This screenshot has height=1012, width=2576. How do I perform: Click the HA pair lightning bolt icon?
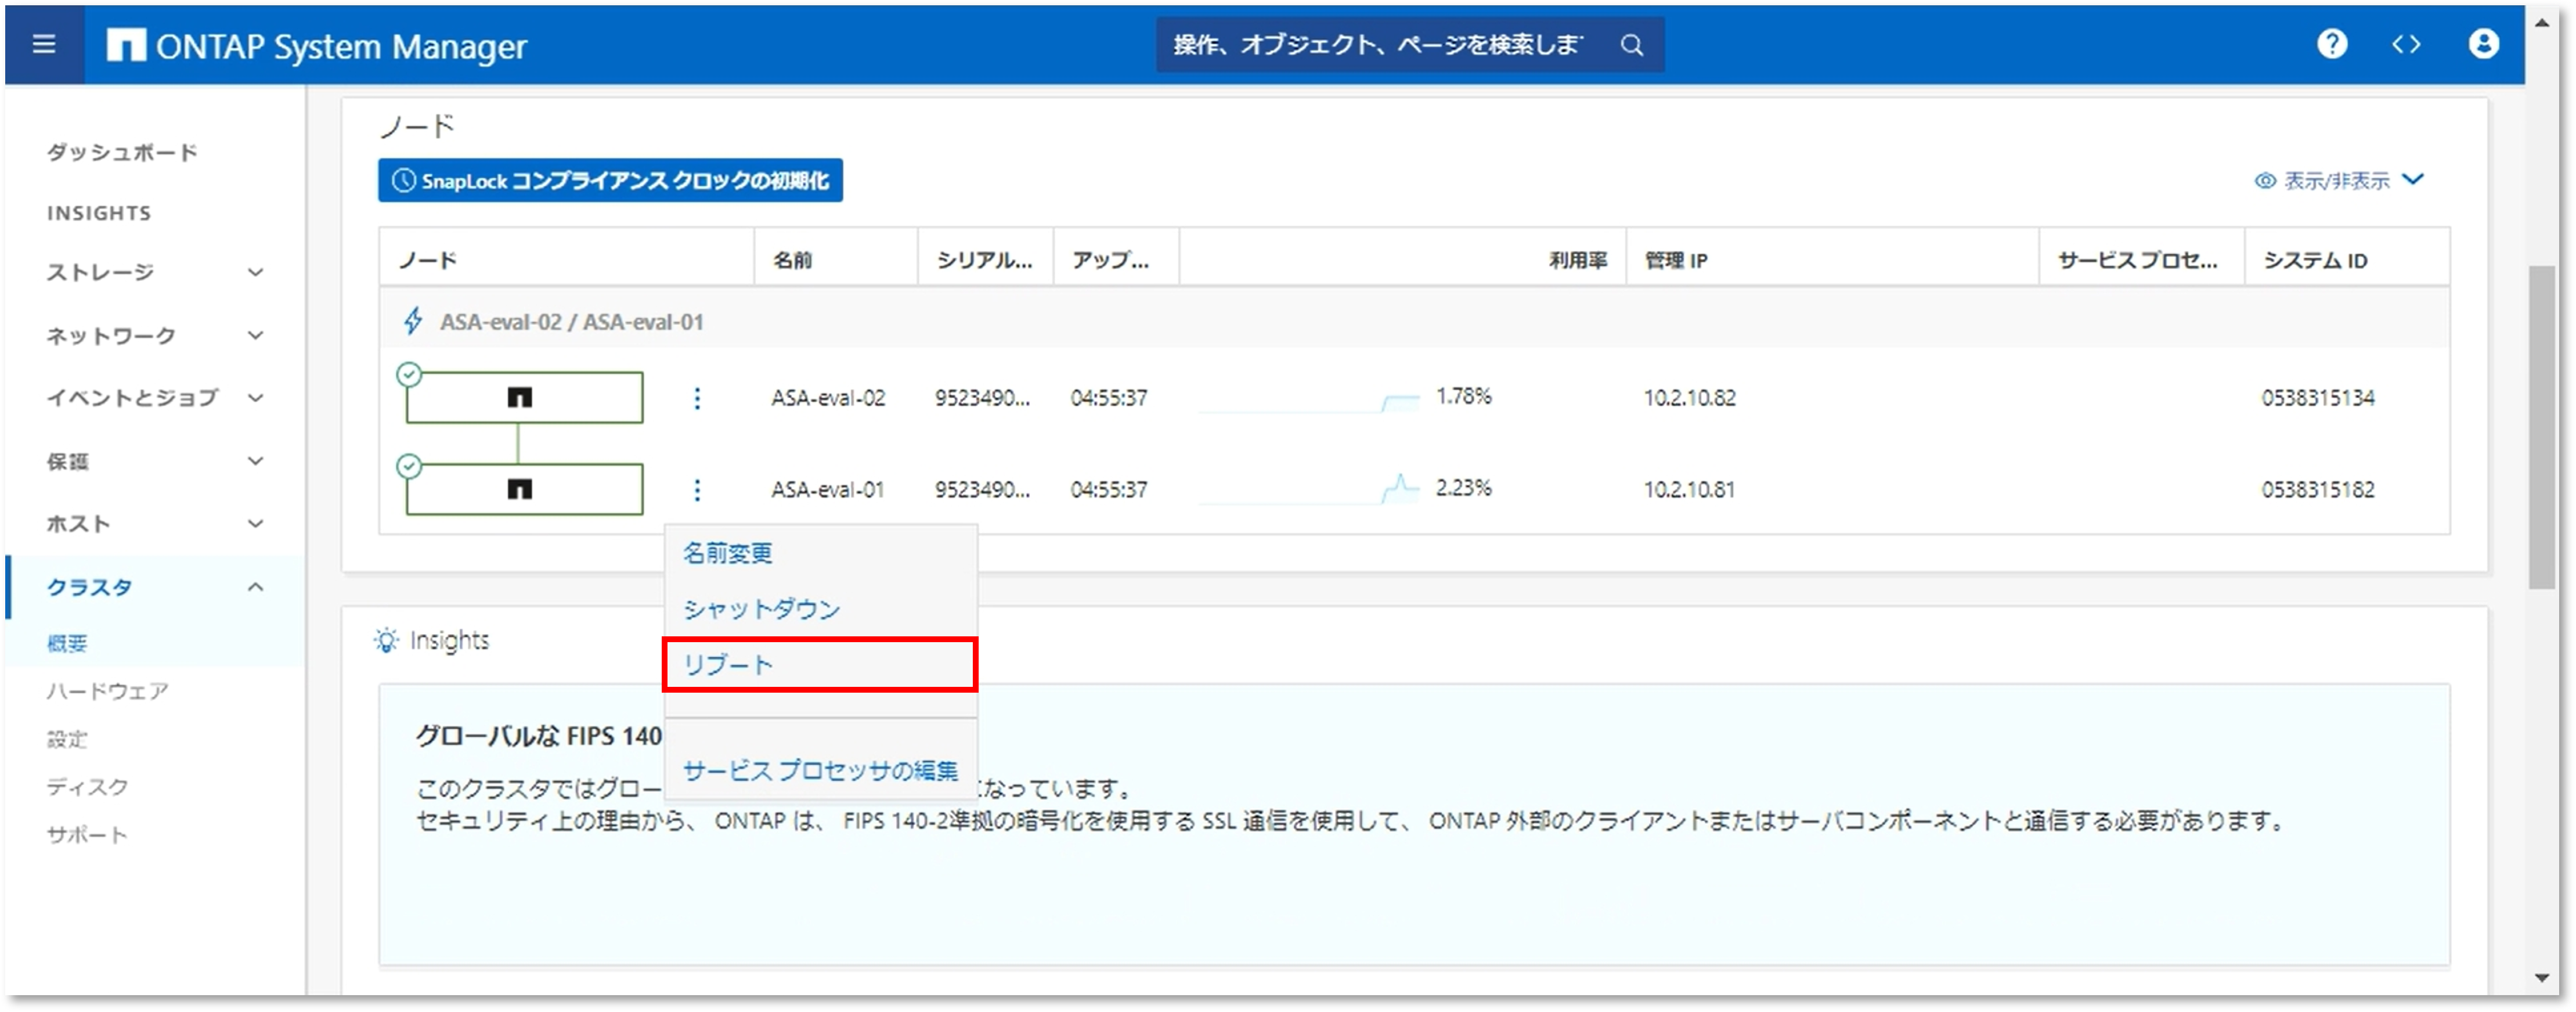tap(412, 322)
